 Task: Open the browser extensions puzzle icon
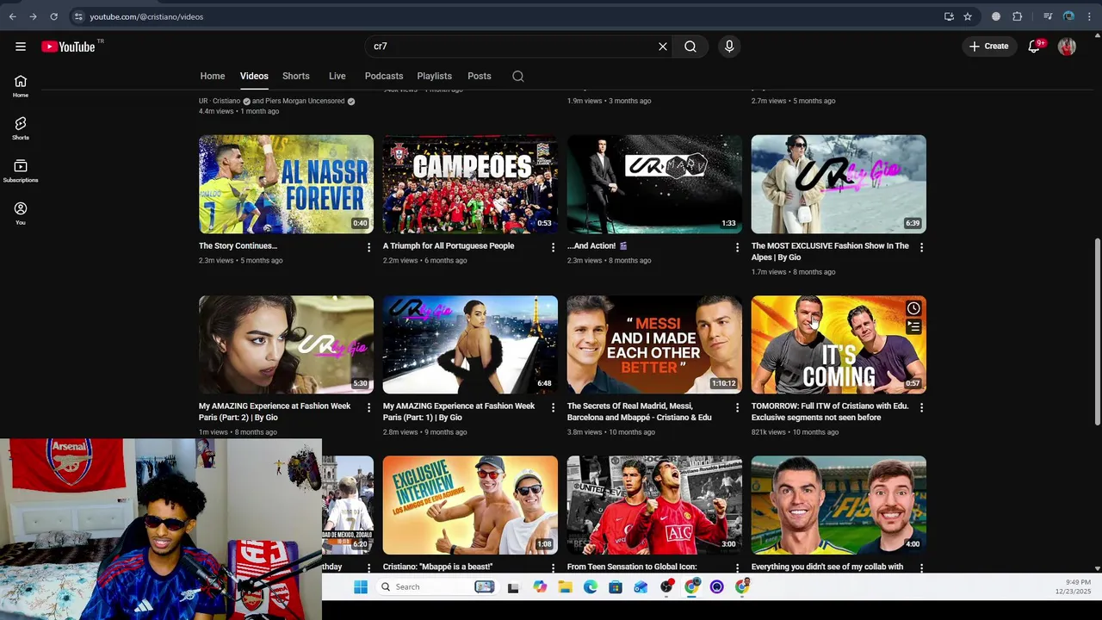[x=1017, y=16]
